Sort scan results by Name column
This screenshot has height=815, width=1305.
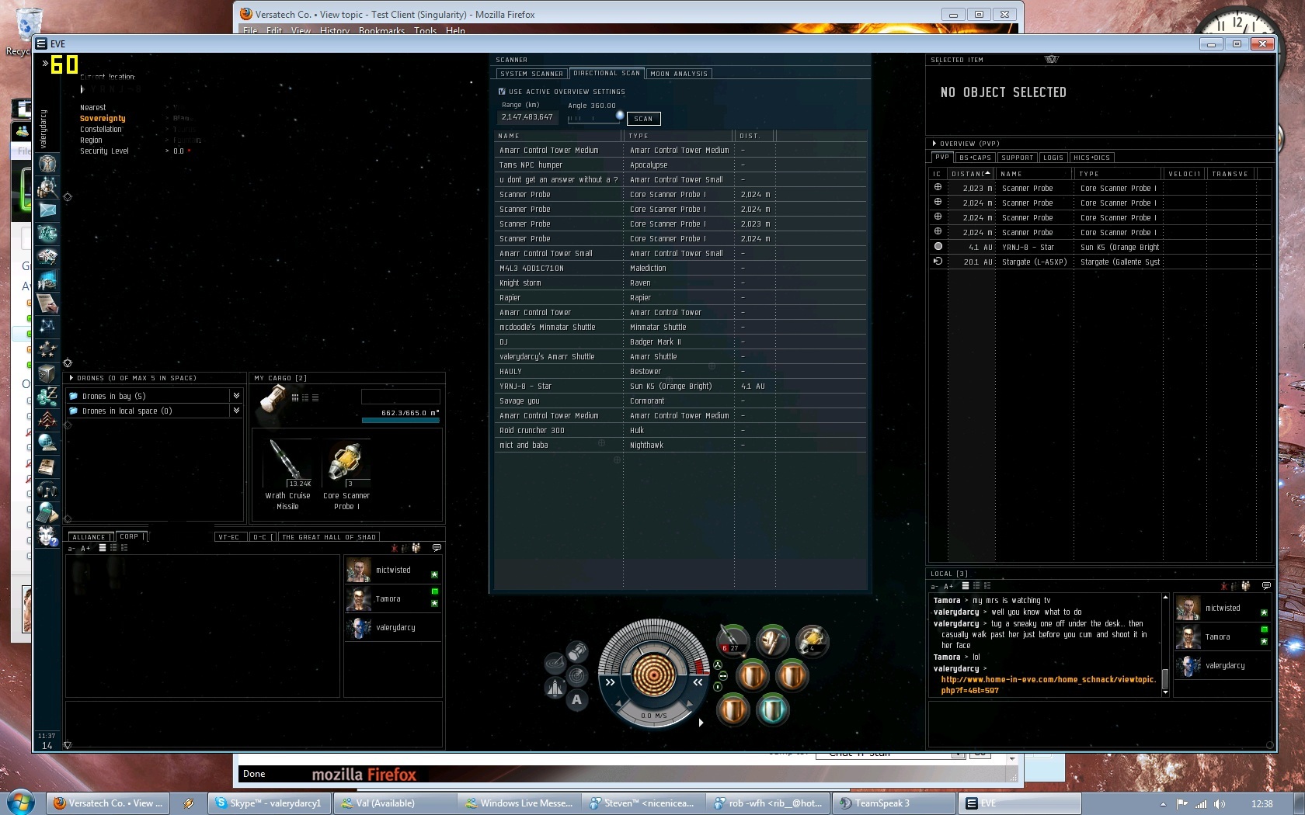point(558,136)
